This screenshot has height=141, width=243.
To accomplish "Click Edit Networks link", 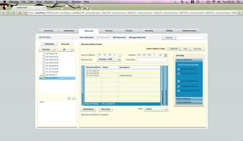I will 119,37.
